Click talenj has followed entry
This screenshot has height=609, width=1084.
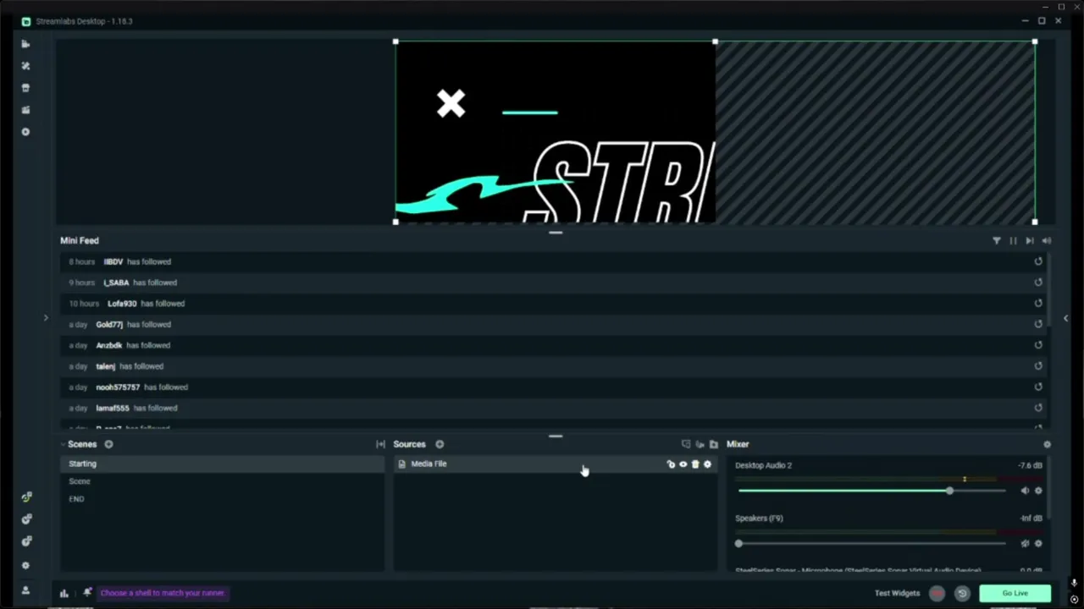point(550,366)
